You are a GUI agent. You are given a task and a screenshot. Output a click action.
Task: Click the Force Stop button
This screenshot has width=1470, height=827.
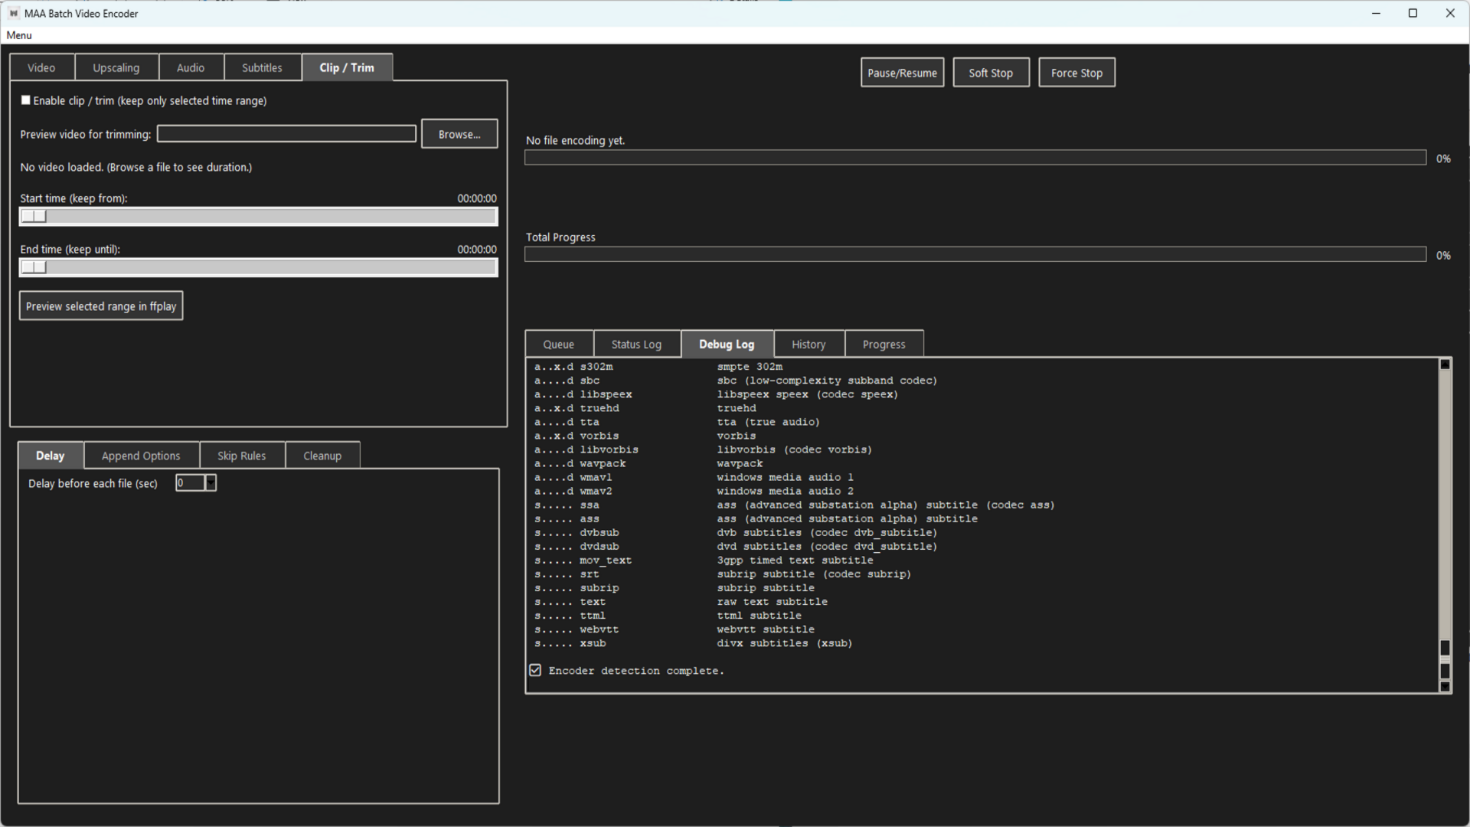point(1076,72)
